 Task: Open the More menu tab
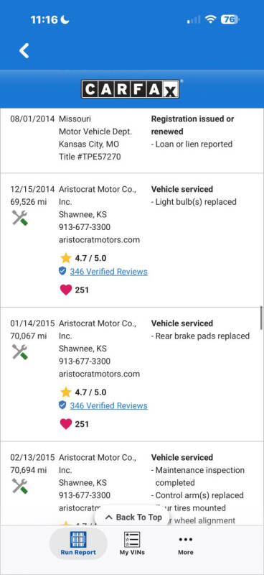(186, 545)
